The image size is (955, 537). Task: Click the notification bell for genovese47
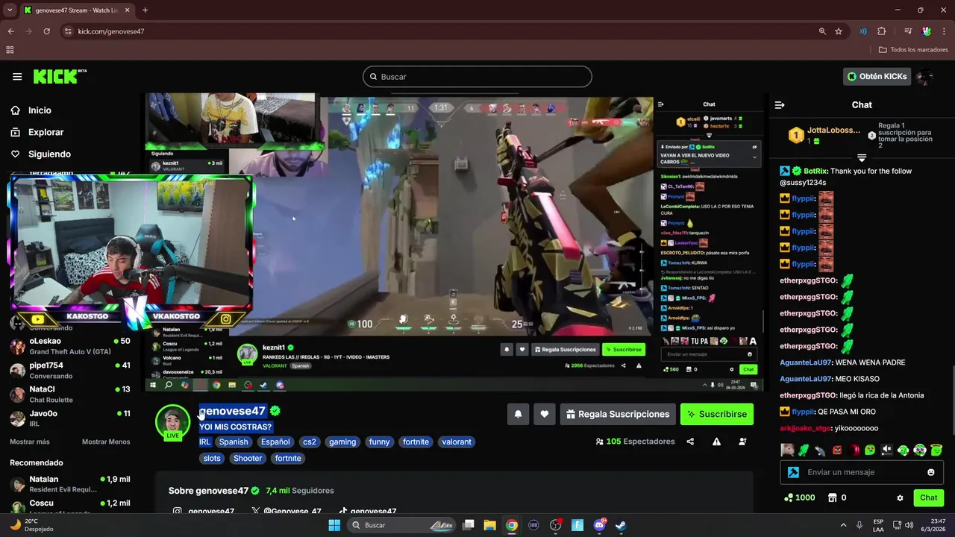(x=518, y=414)
